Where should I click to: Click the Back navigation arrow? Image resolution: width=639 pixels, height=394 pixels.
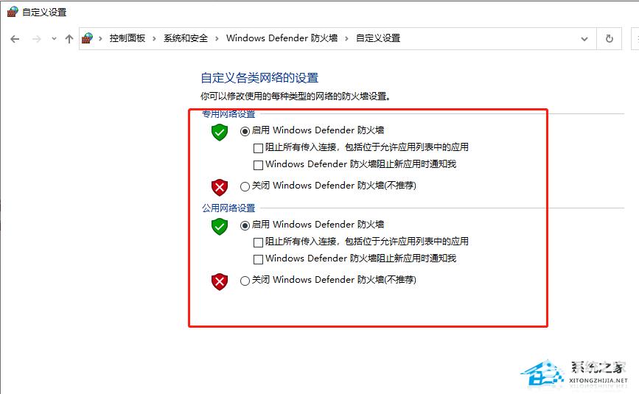click(x=15, y=39)
